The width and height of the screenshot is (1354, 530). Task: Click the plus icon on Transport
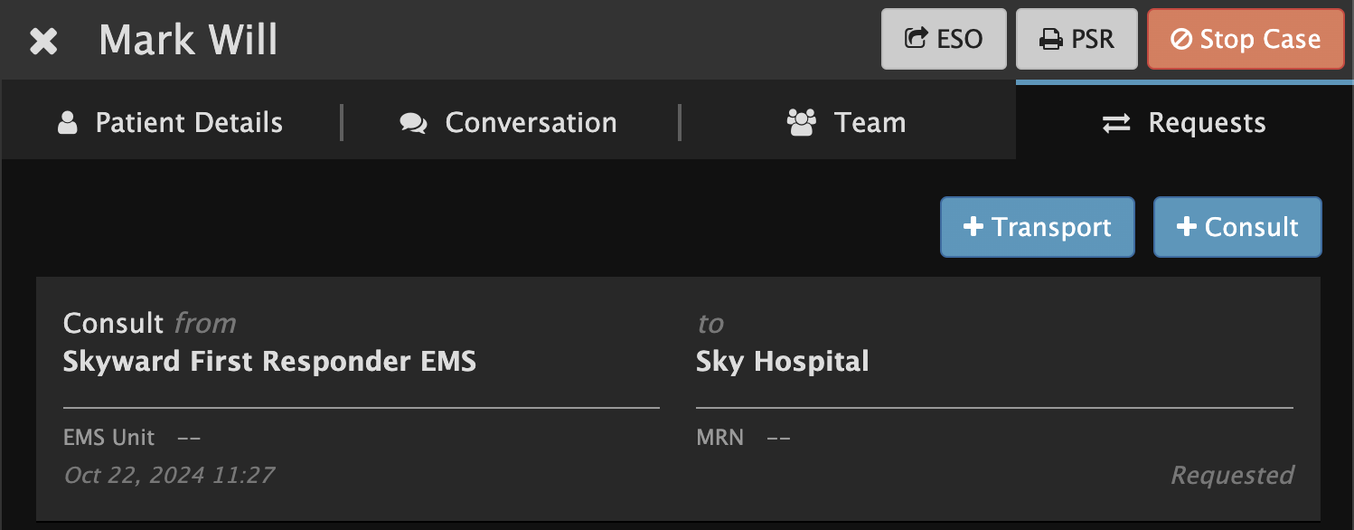click(973, 227)
